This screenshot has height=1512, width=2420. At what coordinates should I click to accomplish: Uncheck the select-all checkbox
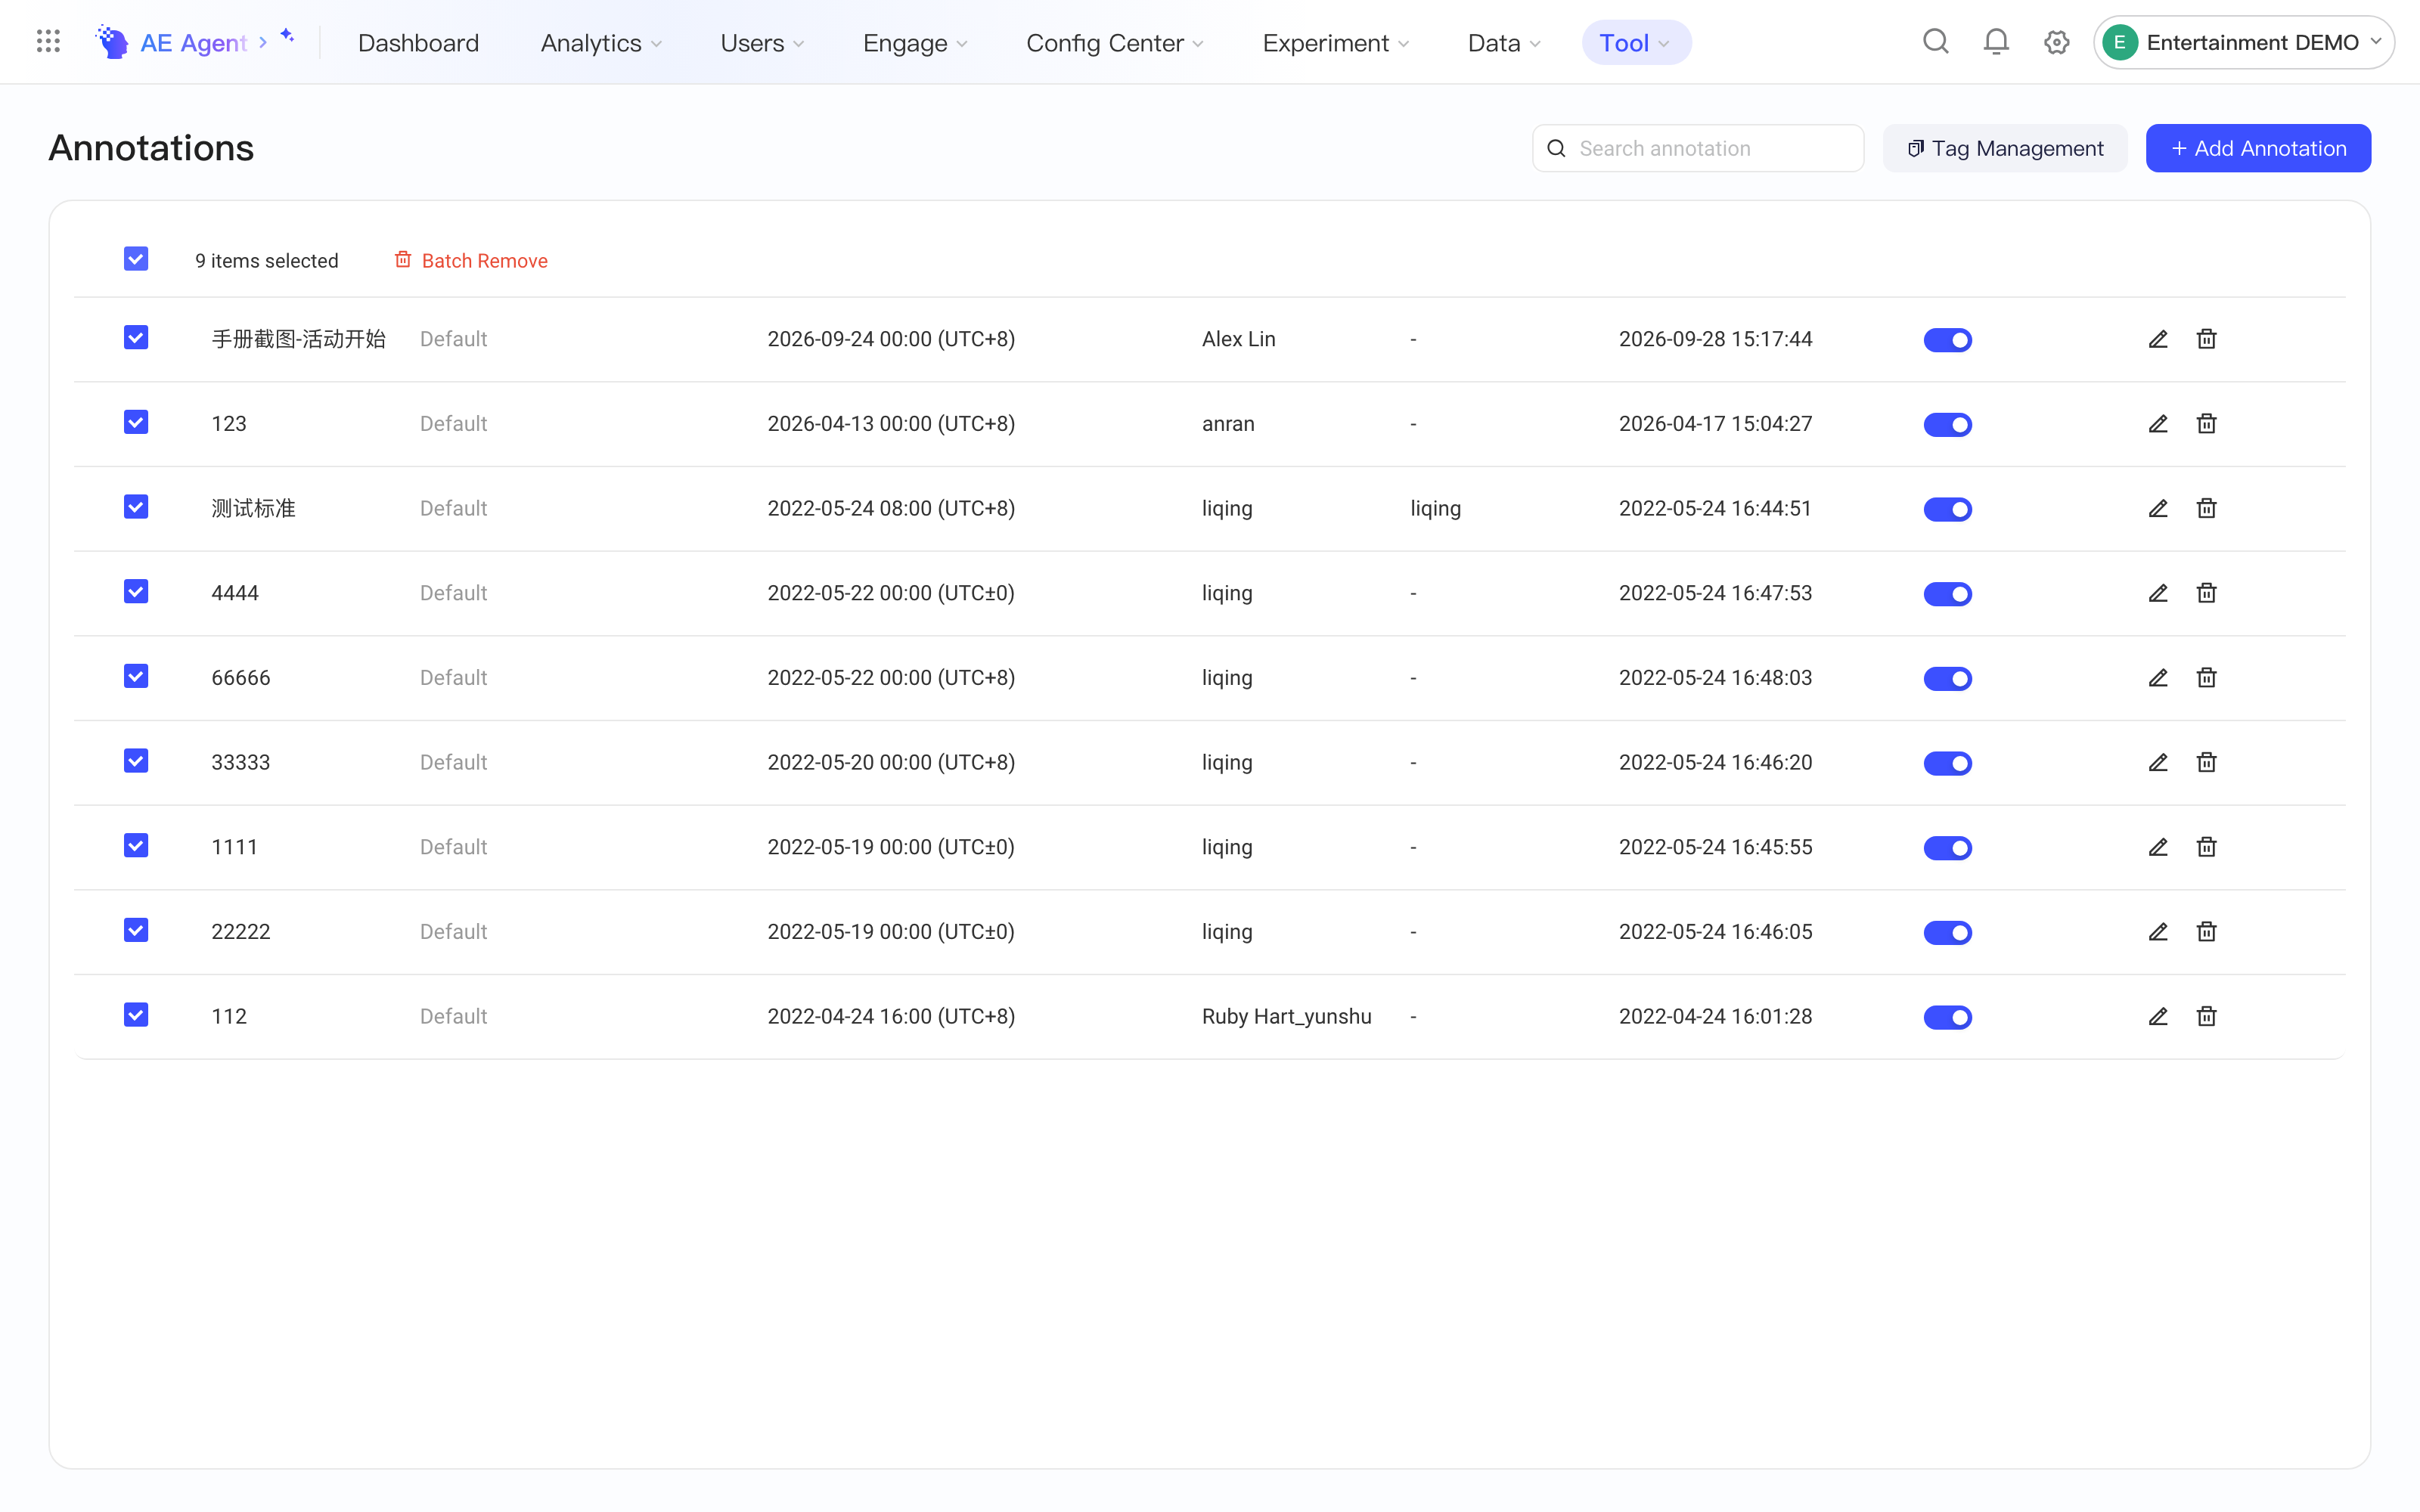136,259
